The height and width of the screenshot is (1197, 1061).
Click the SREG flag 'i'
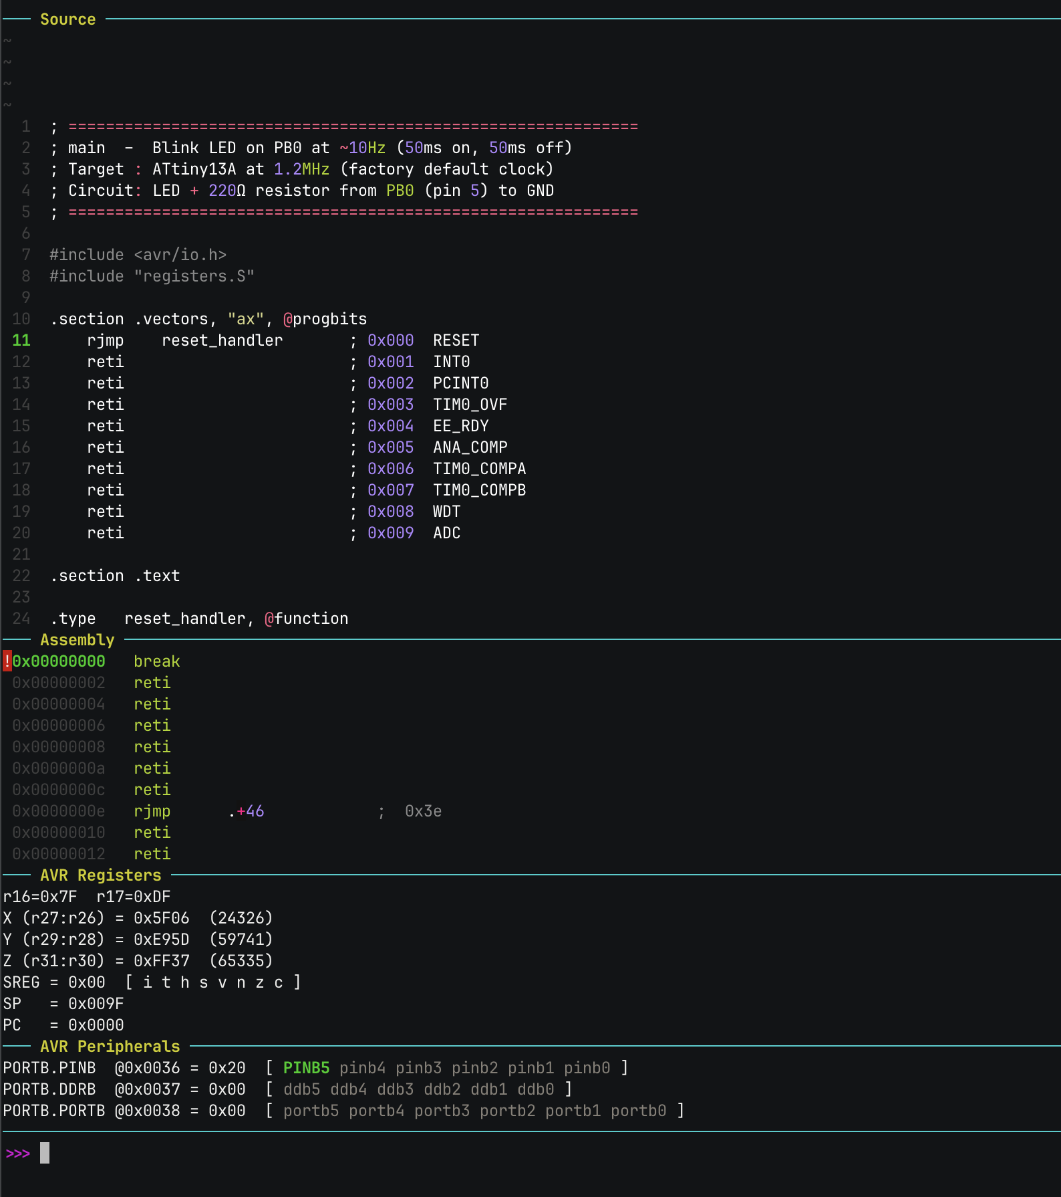coord(147,982)
